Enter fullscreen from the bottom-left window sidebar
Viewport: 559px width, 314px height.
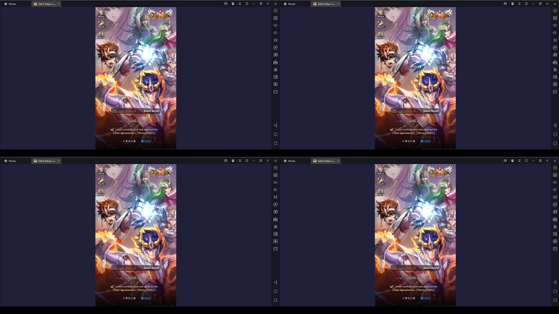(276, 197)
